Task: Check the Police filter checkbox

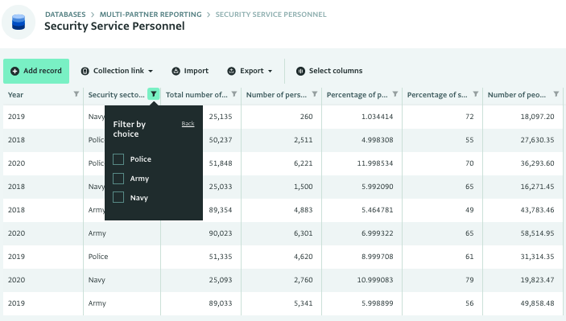Action: pos(118,159)
